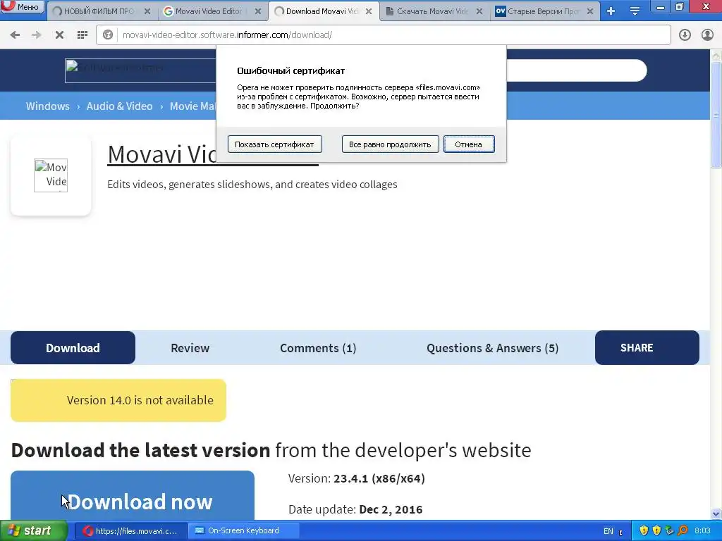722x541 pixels.
Task: Click the orange magnifier tray icon
Action: [683, 531]
